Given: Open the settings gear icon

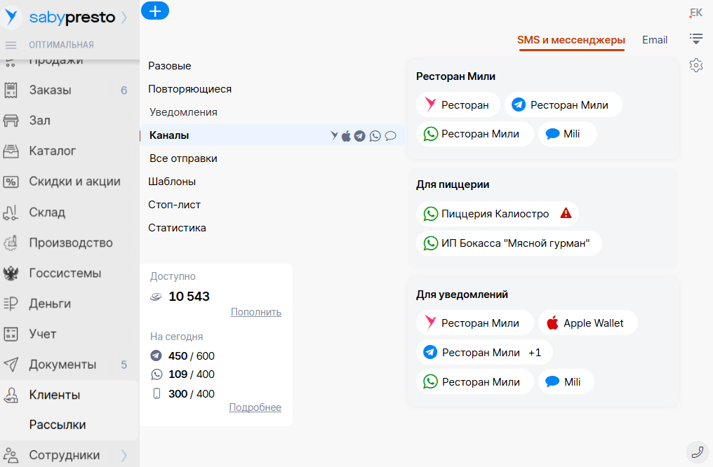Looking at the screenshot, I should [x=695, y=65].
